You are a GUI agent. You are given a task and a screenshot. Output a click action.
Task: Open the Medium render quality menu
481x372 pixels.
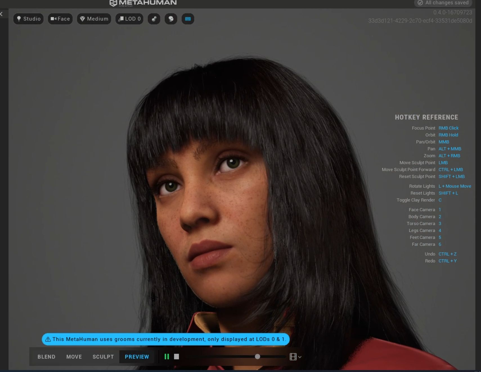pos(94,19)
